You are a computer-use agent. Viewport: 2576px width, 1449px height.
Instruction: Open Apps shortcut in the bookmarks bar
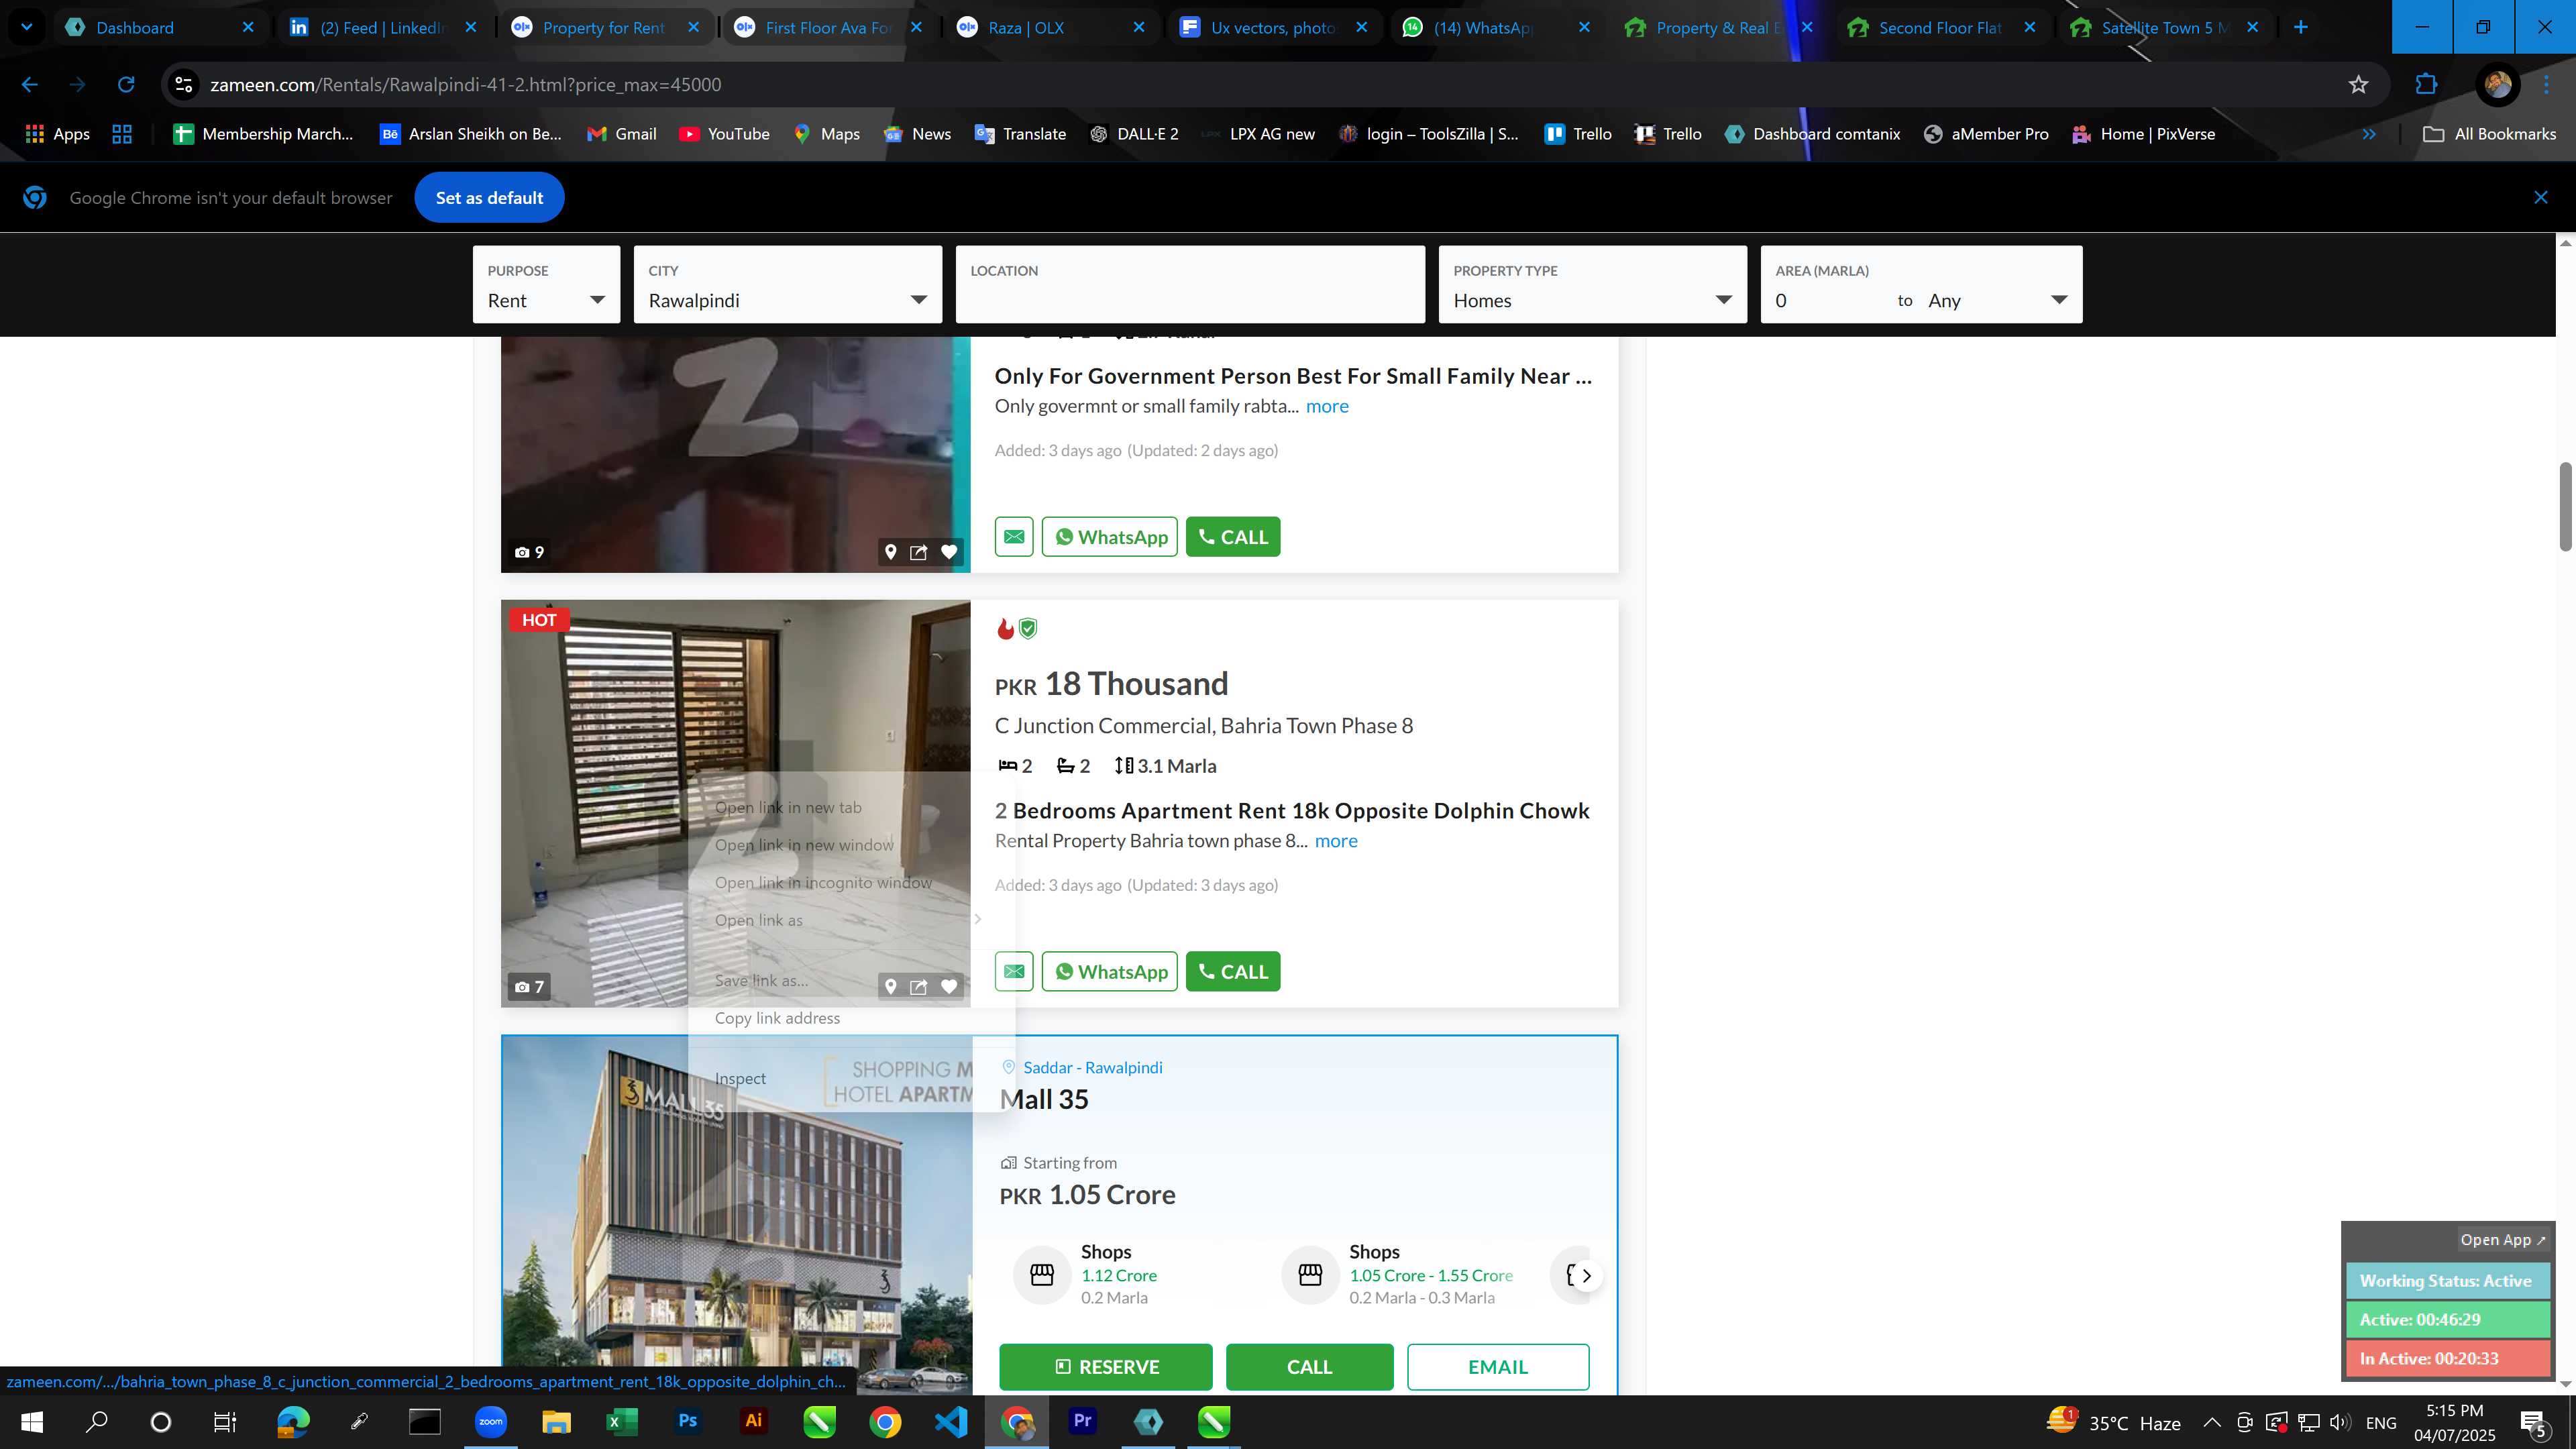(x=57, y=134)
